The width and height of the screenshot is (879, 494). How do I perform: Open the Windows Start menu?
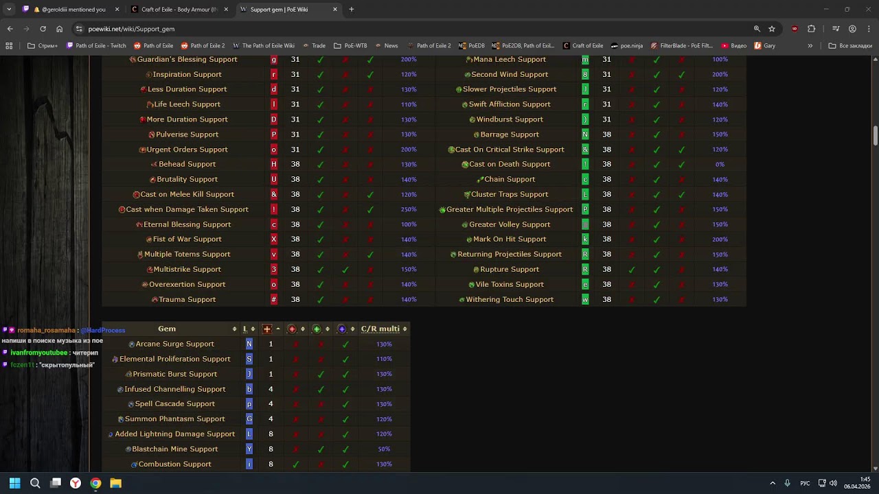tap(14, 483)
